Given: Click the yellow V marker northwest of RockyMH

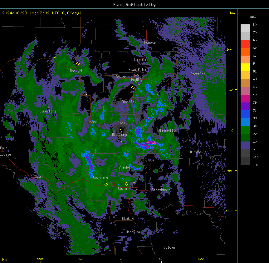Looking at the screenshot, I should [x=55, y=57].
